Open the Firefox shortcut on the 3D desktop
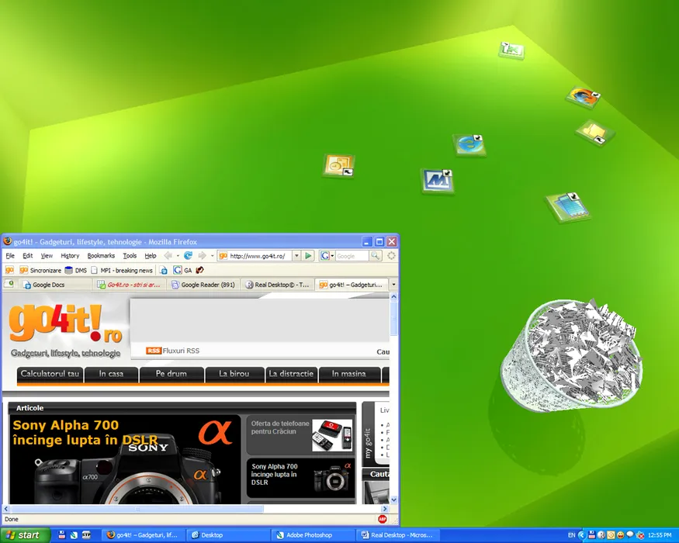 pyautogui.click(x=582, y=97)
